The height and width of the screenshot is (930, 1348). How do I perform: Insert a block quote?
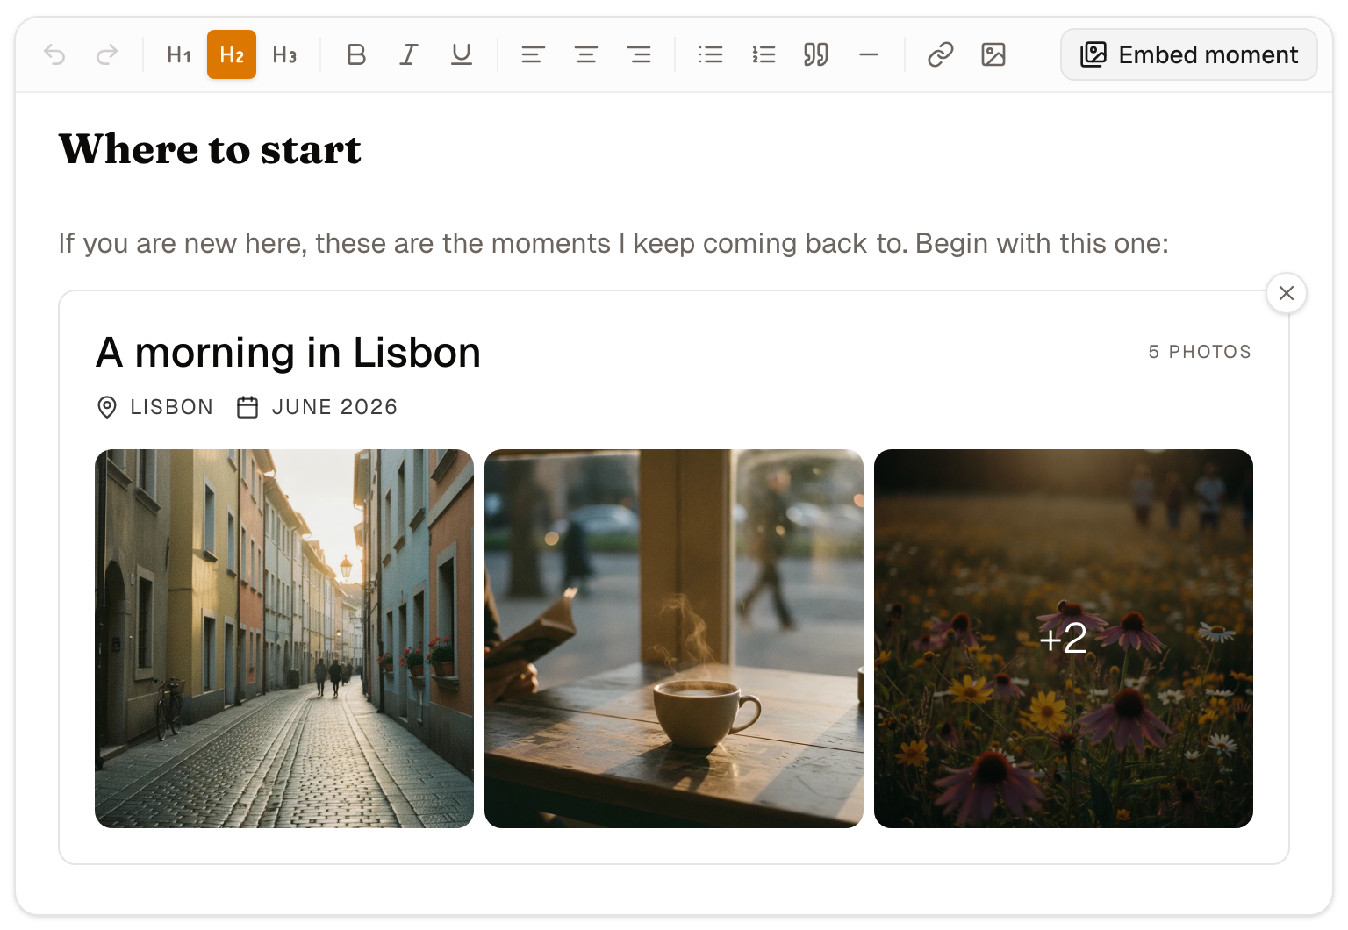click(816, 54)
